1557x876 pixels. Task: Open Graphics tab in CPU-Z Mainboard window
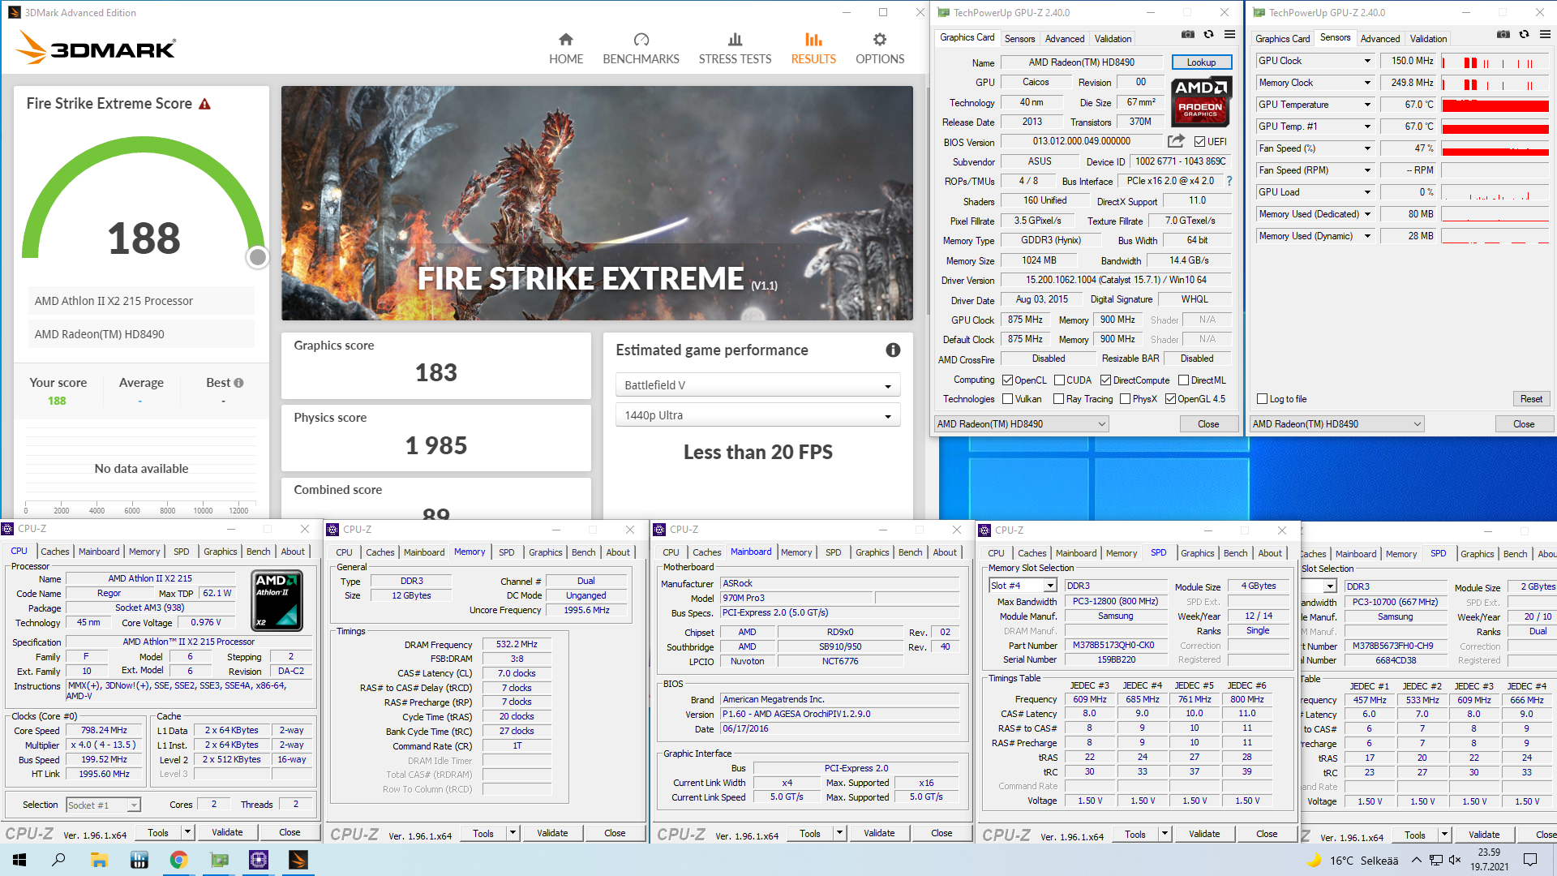coord(872,552)
